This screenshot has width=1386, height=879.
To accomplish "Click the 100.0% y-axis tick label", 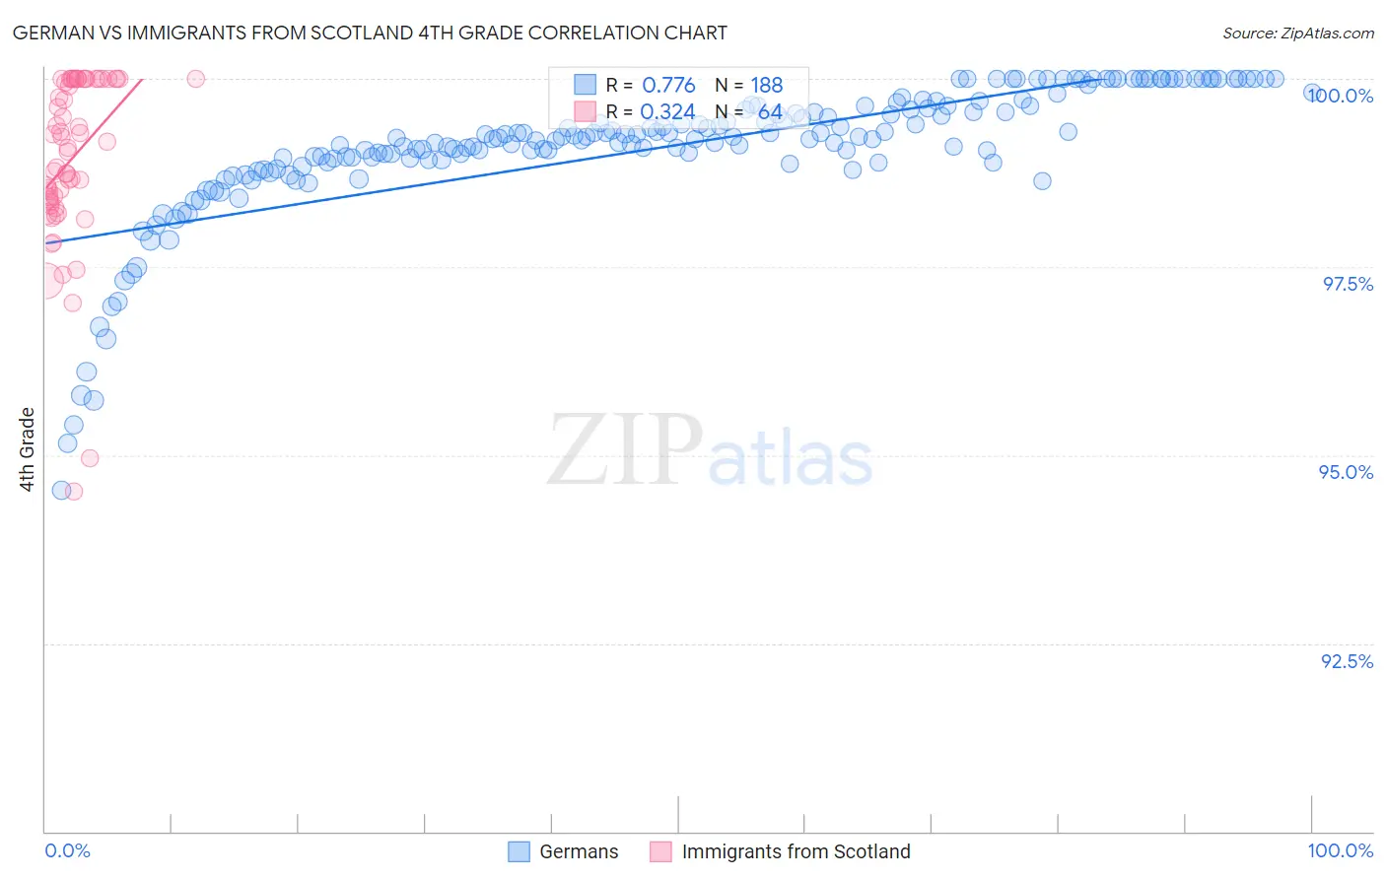I will coord(1341,96).
